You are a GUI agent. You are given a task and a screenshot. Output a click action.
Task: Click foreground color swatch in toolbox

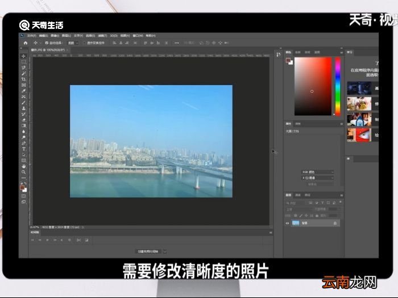pos(22,188)
